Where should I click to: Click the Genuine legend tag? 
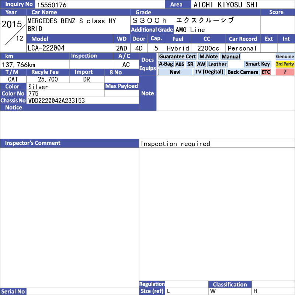[285, 56]
